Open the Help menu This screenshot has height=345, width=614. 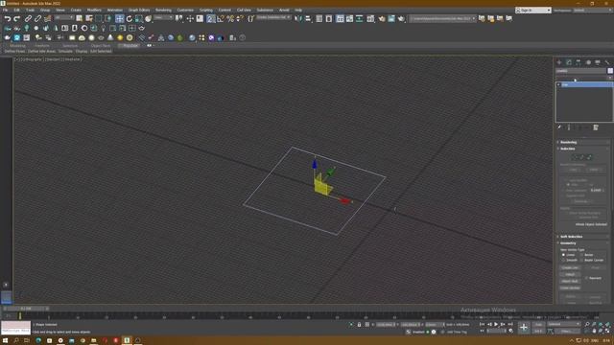pos(298,11)
